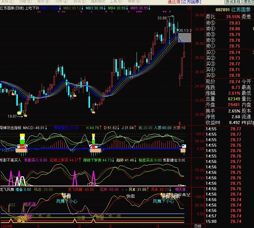Click month marker 4 on the time axis
Screen dimensions: 254x228
coord(158,226)
